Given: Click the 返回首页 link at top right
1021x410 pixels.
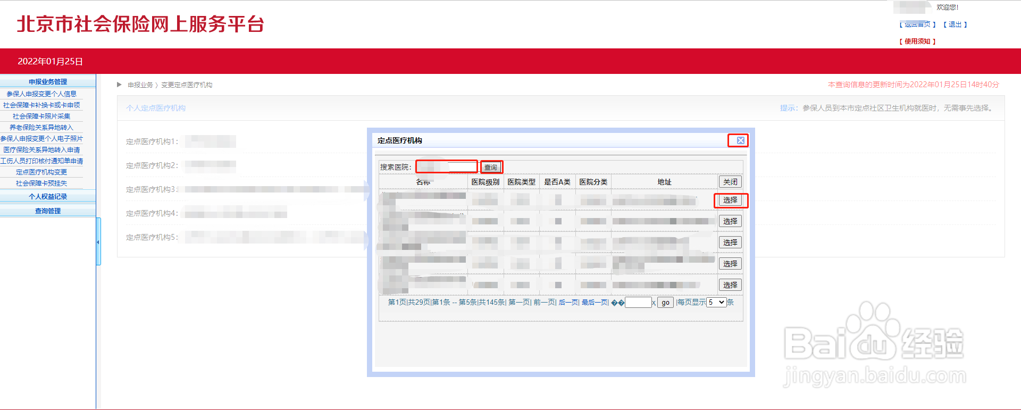Looking at the screenshot, I should point(917,24).
